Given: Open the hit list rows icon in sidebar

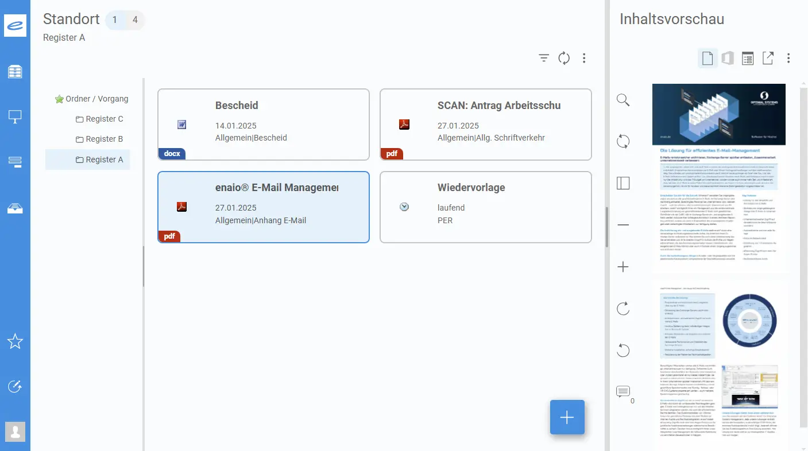Looking at the screenshot, I should pyautogui.click(x=15, y=162).
